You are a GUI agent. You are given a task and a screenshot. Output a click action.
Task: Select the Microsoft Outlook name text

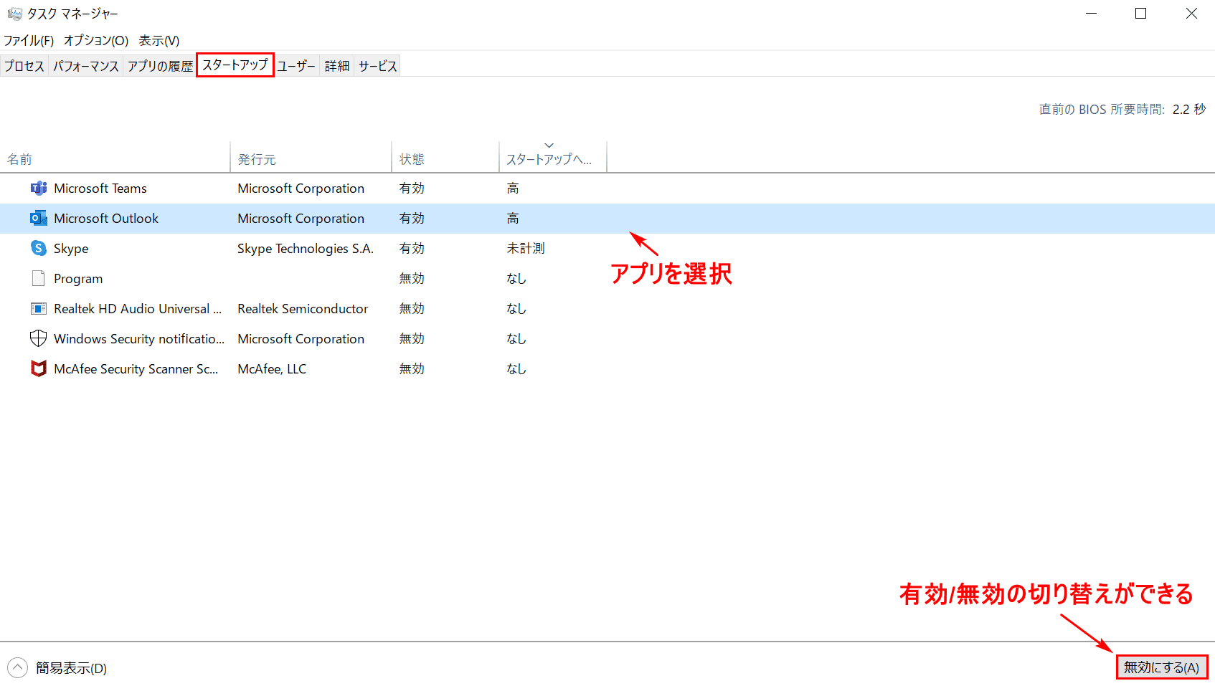(x=106, y=219)
